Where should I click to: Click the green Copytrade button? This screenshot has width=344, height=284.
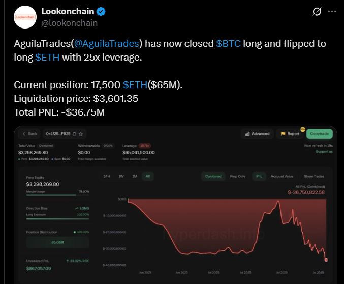pos(320,134)
